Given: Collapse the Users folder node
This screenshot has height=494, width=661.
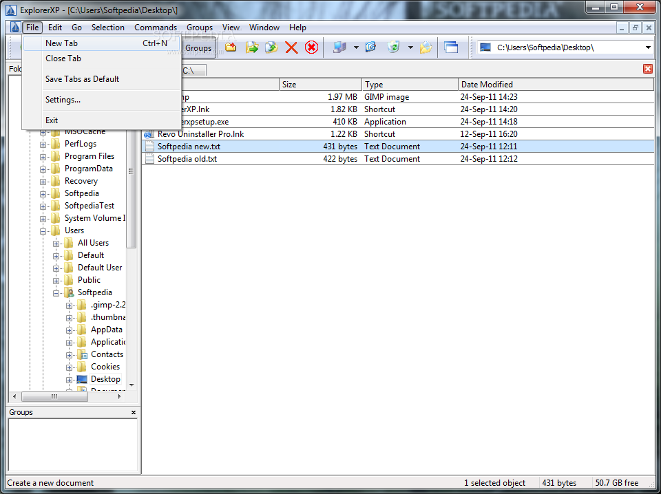Looking at the screenshot, I should point(43,231).
